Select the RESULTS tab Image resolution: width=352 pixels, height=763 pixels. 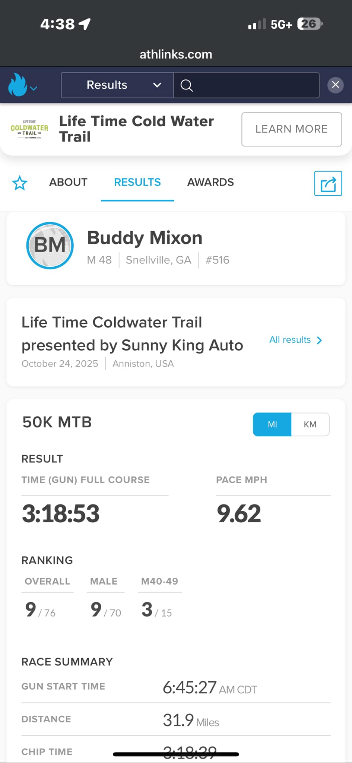(137, 182)
